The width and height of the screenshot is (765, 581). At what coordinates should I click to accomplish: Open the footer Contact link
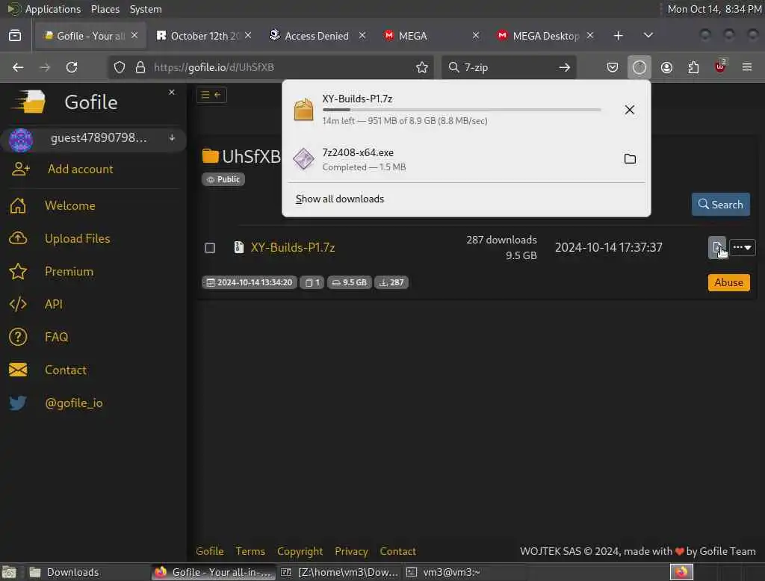click(397, 551)
